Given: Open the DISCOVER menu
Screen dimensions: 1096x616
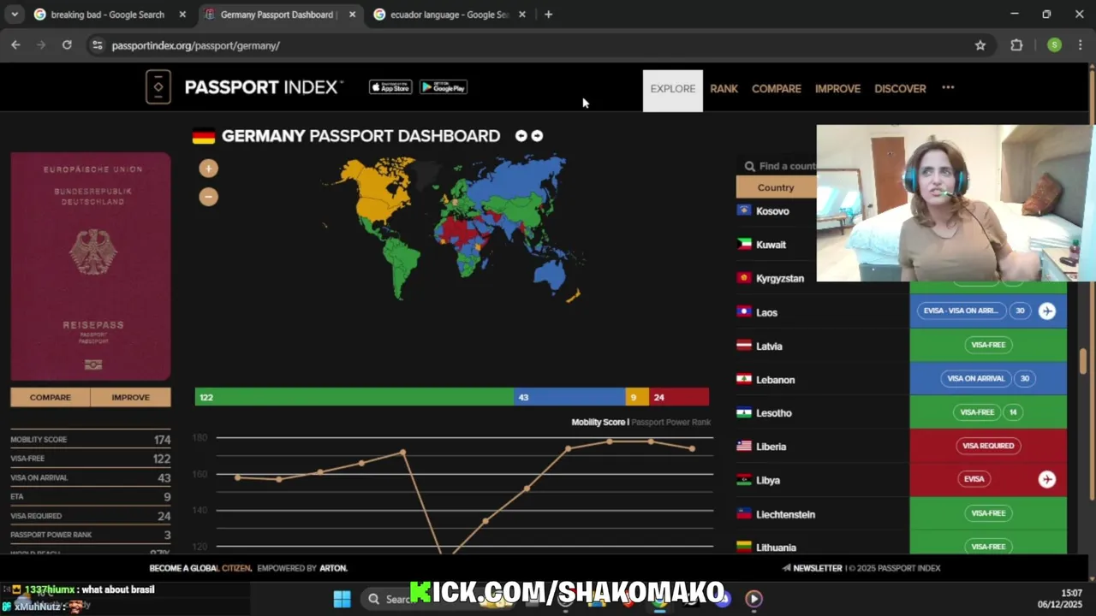Looking at the screenshot, I should tap(900, 89).
